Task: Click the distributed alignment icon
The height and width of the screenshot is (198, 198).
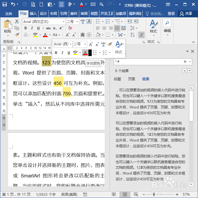Action: [x=123, y=28]
